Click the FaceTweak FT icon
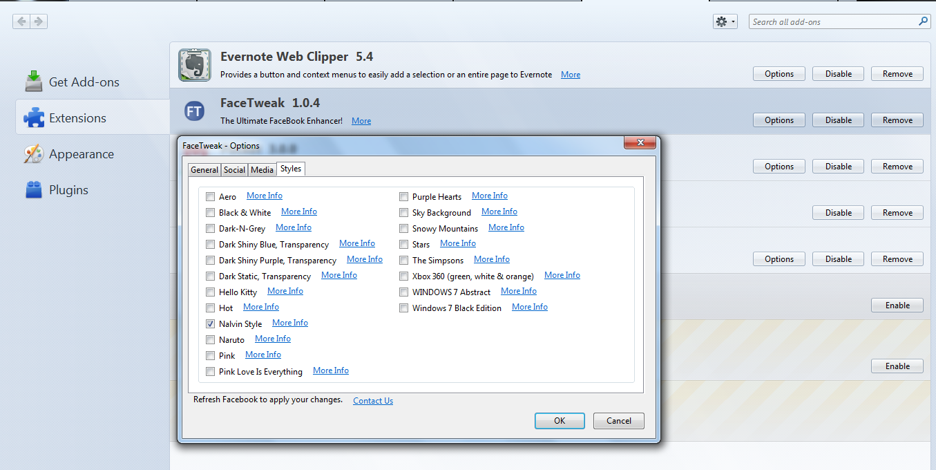Image resolution: width=936 pixels, height=470 pixels. click(x=194, y=111)
